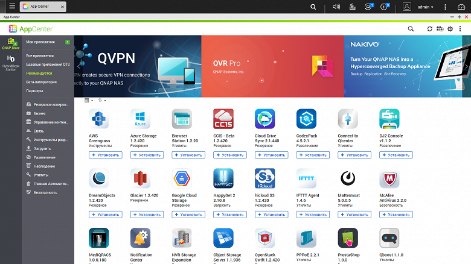Open the more options dots in top bar
This screenshot has height=264, width=471.
pyautogui.click(x=445, y=7)
